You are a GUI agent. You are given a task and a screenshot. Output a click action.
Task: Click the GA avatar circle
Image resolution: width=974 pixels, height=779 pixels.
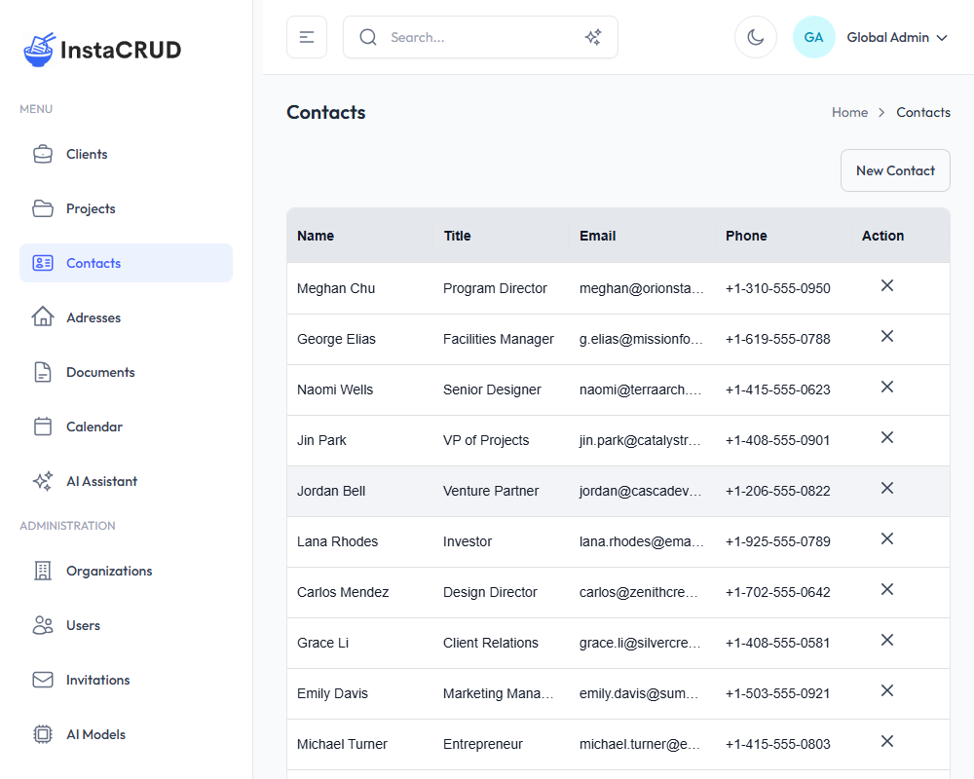click(813, 37)
